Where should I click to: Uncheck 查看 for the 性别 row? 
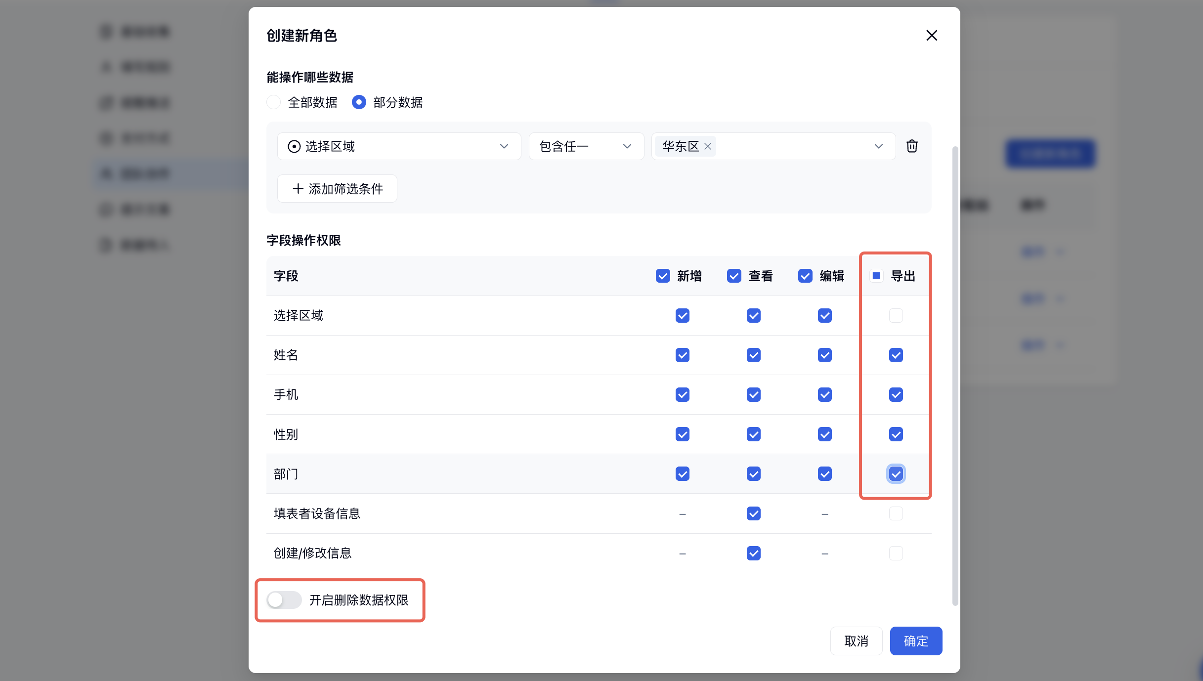754,434
